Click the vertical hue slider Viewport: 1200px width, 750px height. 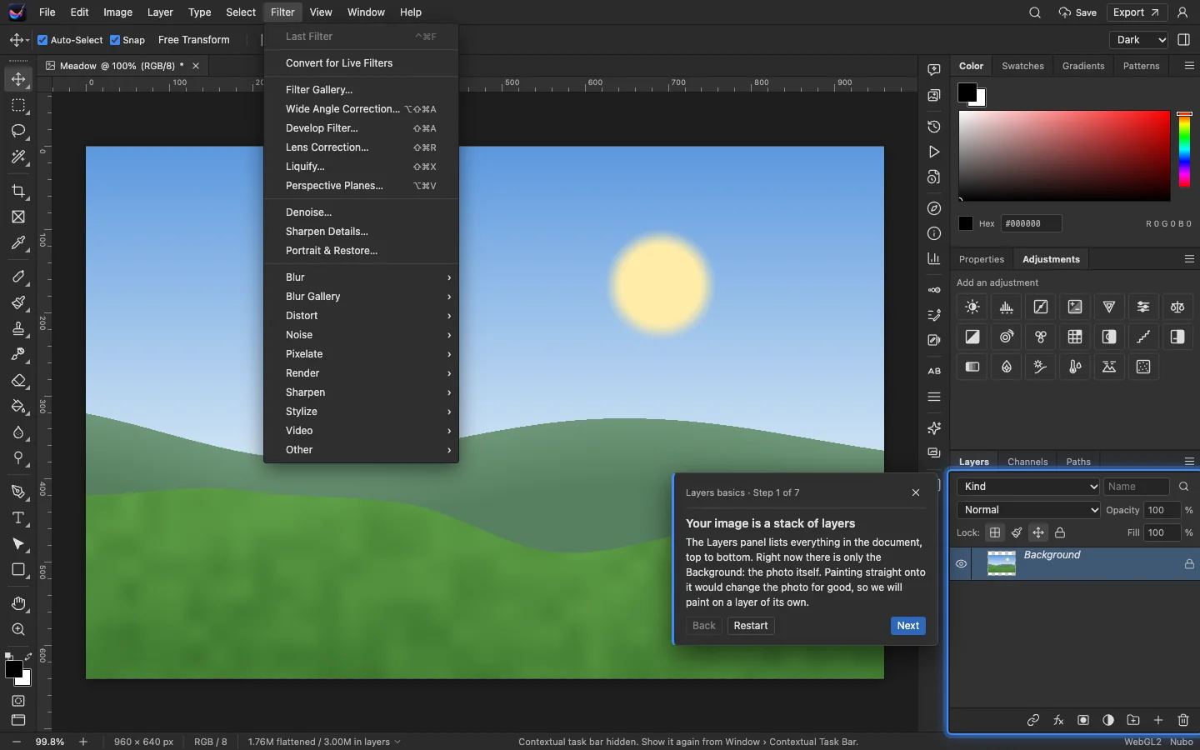tap(1184, 150)
